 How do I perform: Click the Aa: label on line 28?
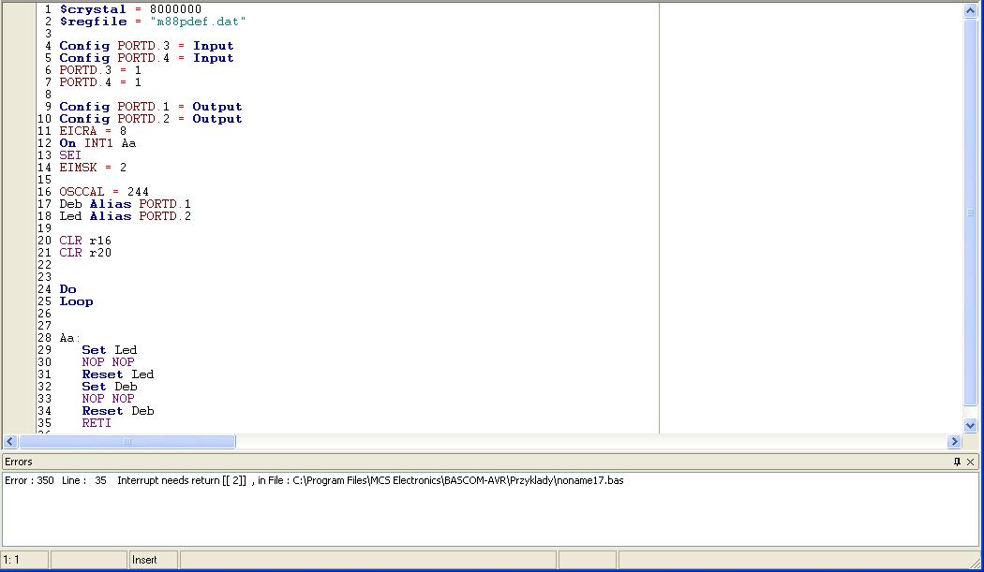tap(69, 338)
